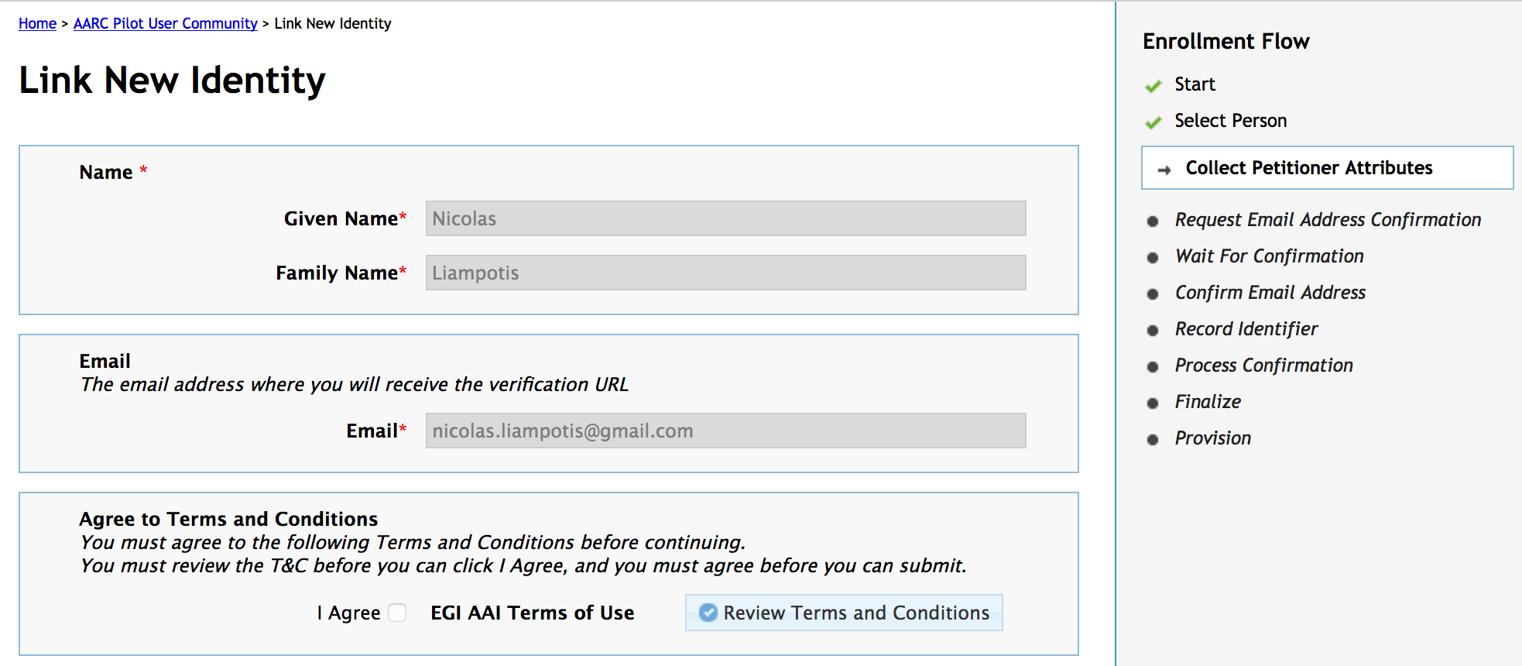The image size is (1522, 666).
Task: Go to AARC Pilot User Community link
Action: click(x=166, y=23)
